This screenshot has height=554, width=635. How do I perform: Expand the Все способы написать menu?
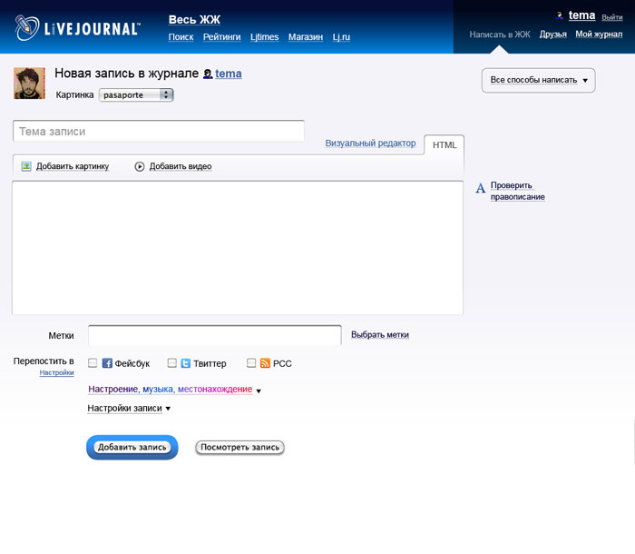pyautogui.click(x=538, y=80)
